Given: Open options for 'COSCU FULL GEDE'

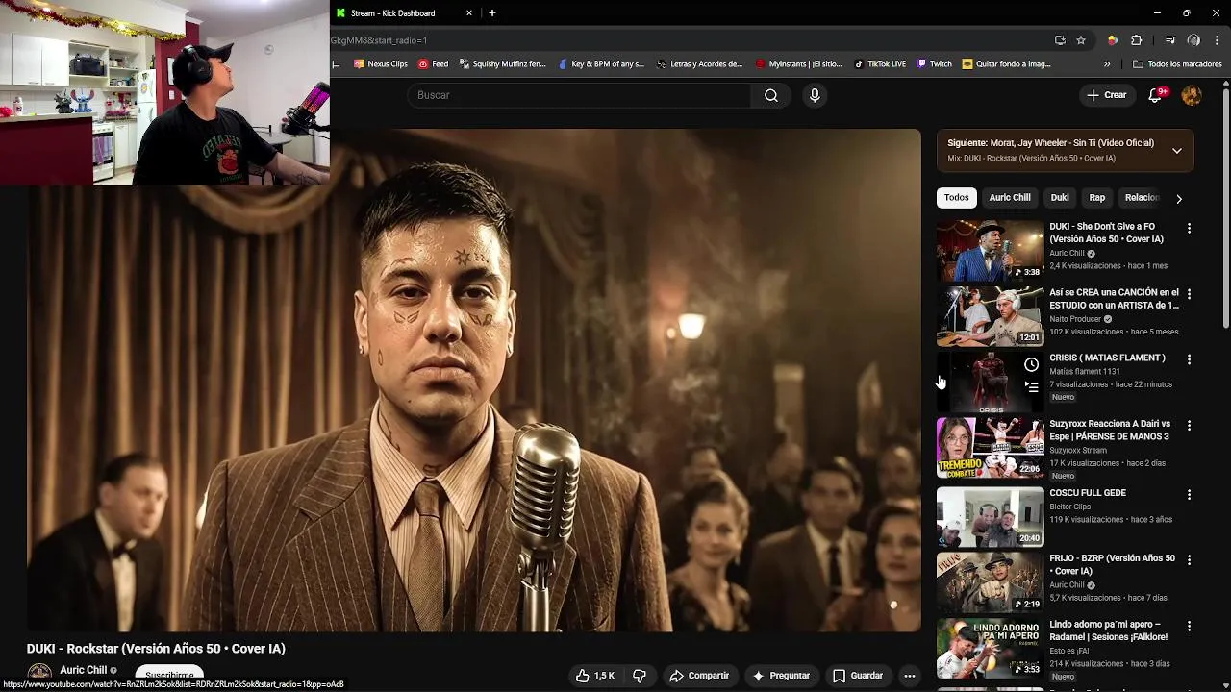Looking at the screenshot, I should (1189, 495).
